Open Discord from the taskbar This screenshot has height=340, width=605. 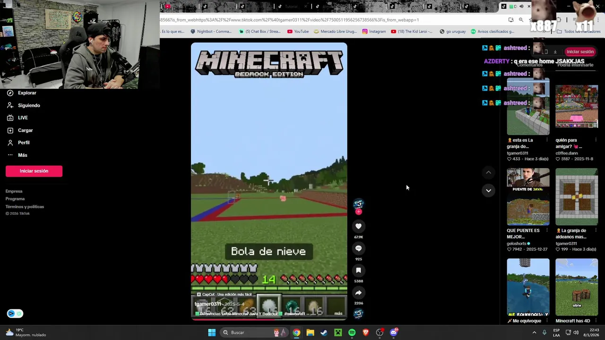(x=394, y=332)
